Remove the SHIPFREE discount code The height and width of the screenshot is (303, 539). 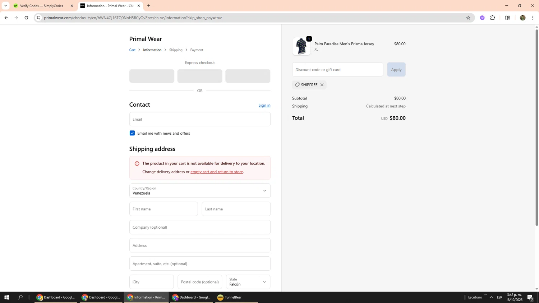click(x=322, y=85)
